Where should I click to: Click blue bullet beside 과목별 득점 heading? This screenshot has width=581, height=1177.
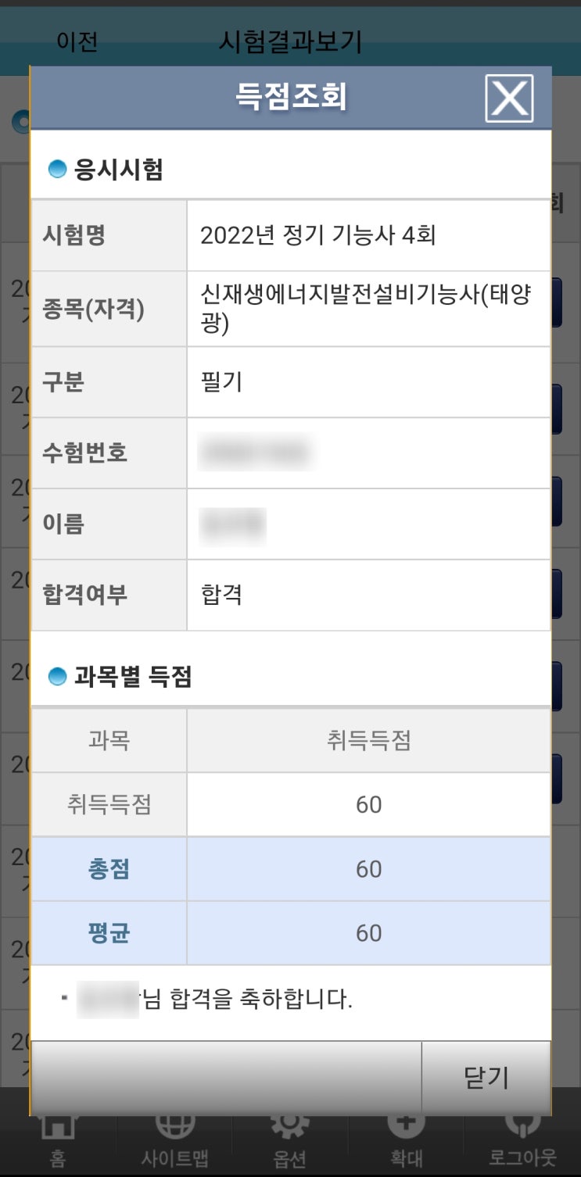pyautogui.click(x=57, y=677)
